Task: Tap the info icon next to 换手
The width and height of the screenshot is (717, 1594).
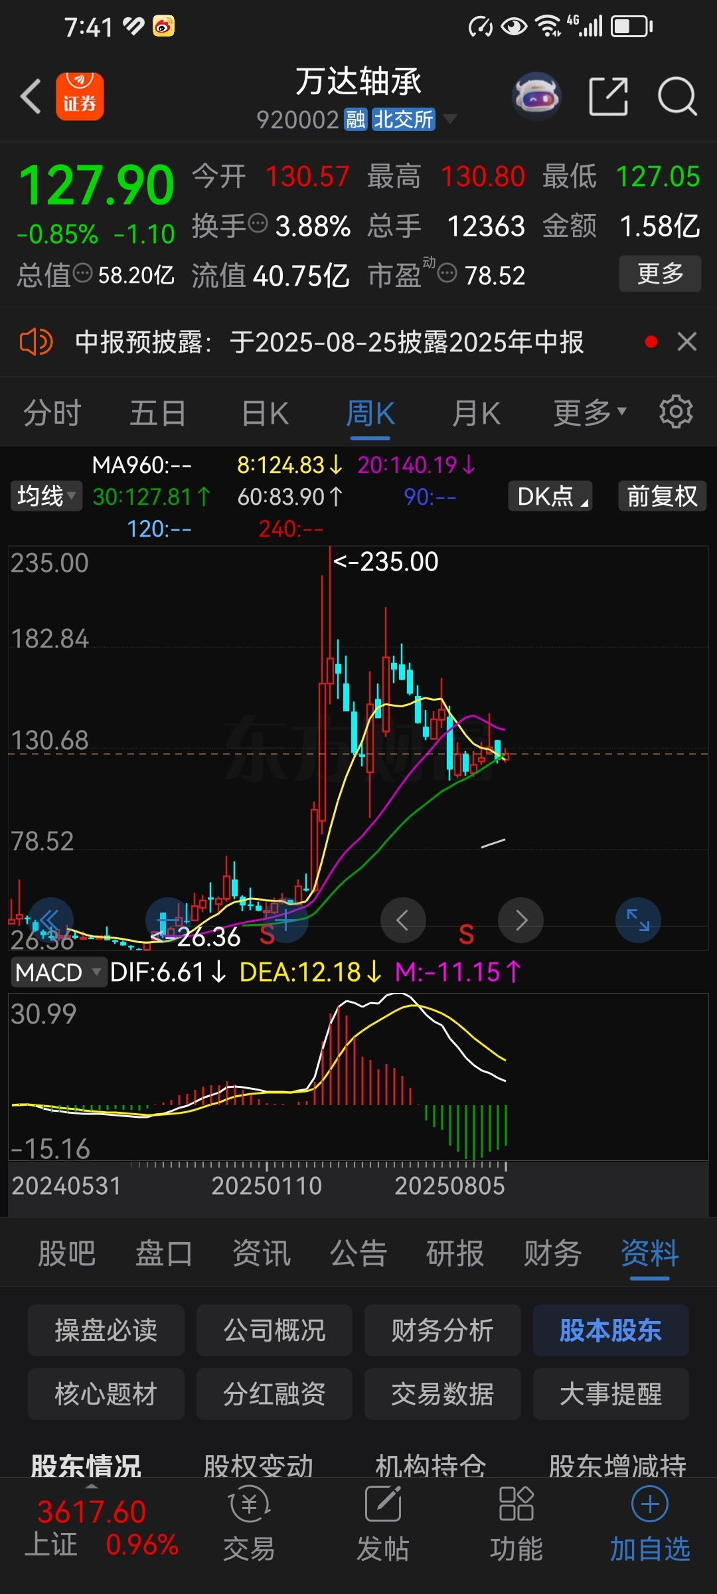Action: click(258, 223)
